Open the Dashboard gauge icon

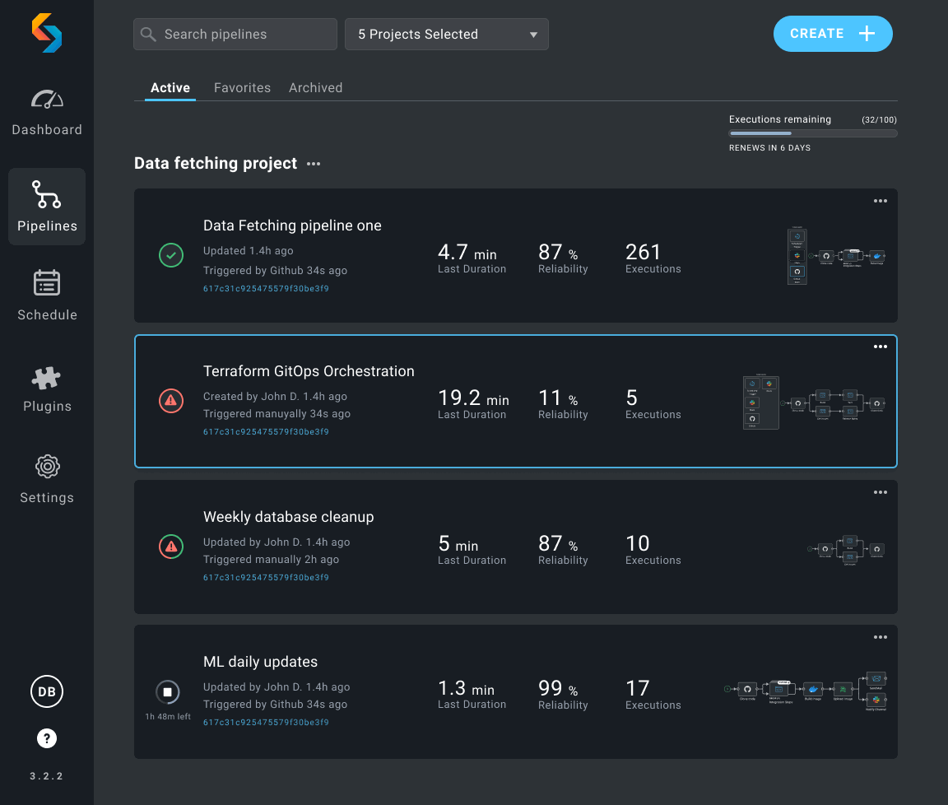pyautogui.click(x=47, y=100)
